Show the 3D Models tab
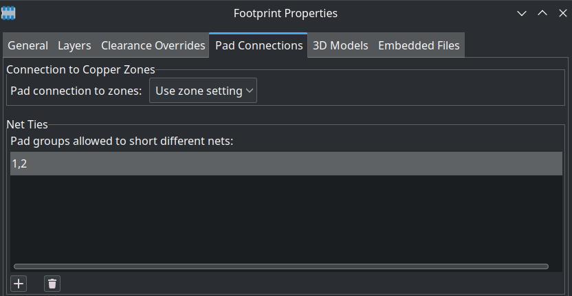Screen dimensions: 572x296 point(340,45)
